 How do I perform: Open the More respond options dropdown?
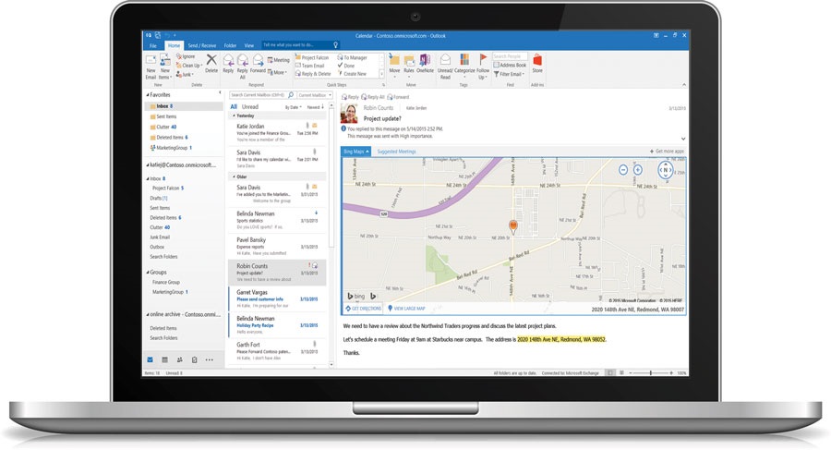point(277,72)
